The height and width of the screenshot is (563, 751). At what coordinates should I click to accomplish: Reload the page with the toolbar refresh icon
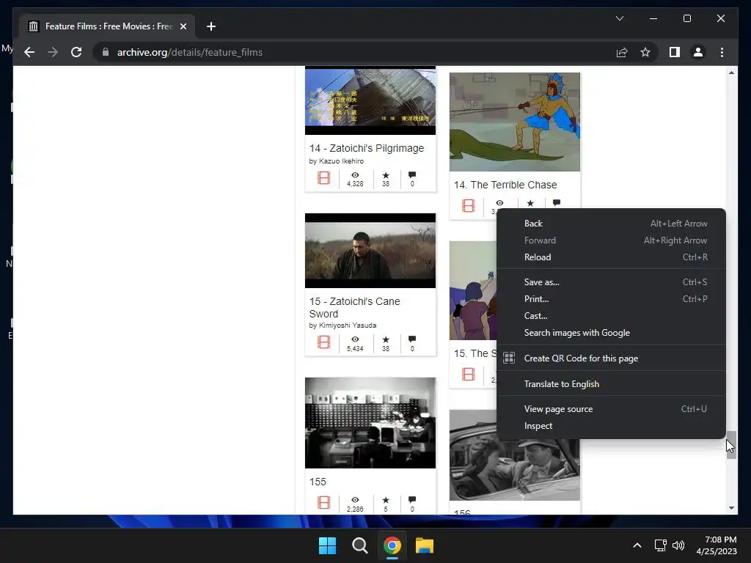coord(76,52)
